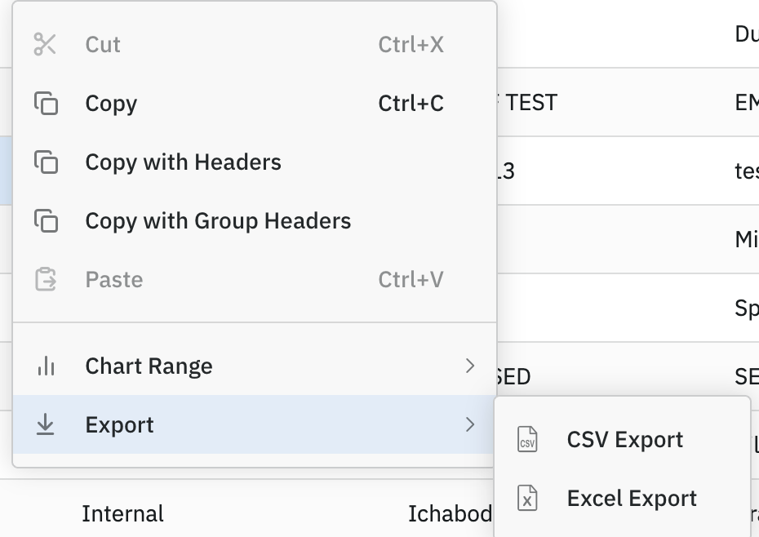Image resolution: width=759 pixels, height=537 pixels.
Task: Select Copy with Group Headers option
Action: click(218, 221)
